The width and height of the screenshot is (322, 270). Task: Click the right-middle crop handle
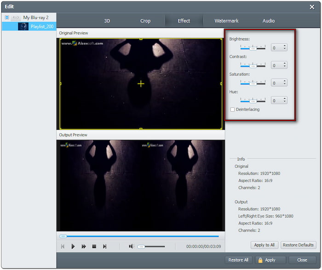221,84
